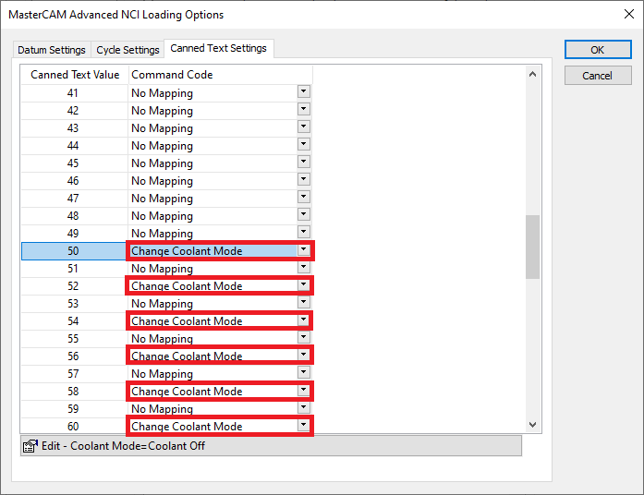Open the dropdown arrow for value 60
The height and width of the screenshot is (495, 644).
(303, 425)
